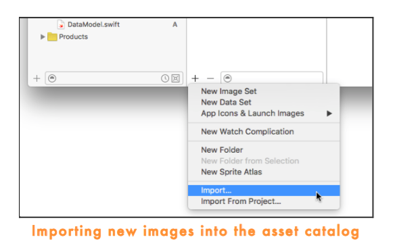Open DataModel.swift in the navigator

[93, 24]
